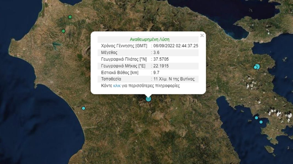Click the magnitude value 3.6

tap(156, 52)
